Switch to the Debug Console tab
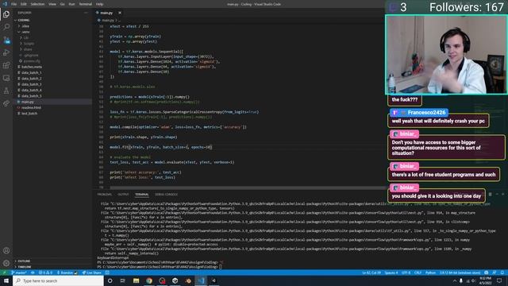The width and height of the screenshot is (508, 286). pyautogui.click(x=166, y=194)
